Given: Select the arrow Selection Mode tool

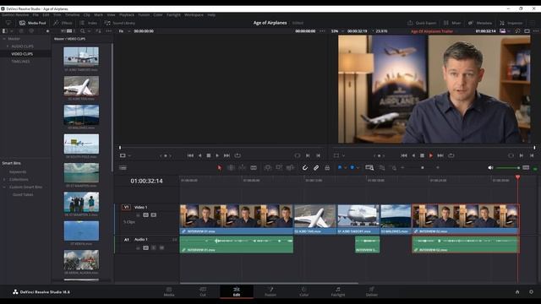Looking at the screenshot, I should pos(220,168).
